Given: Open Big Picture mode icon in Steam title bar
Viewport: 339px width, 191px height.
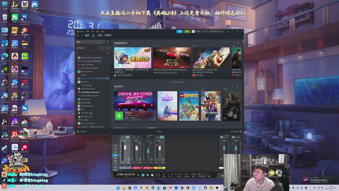Looking at the screenshot, I should pos(228,31).
